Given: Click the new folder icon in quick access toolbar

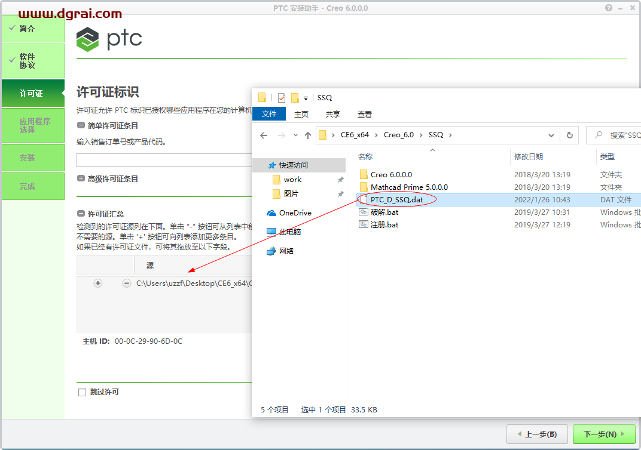Looking at the screenshot, I should [295, 97].
